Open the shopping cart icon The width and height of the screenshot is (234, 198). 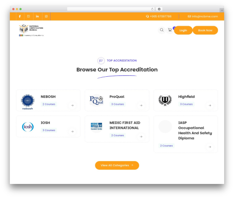(x=170, y=30)
